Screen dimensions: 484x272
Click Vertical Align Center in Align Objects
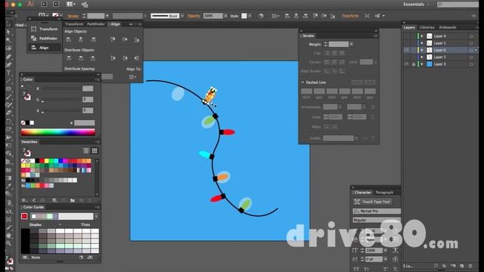(125, 39)
